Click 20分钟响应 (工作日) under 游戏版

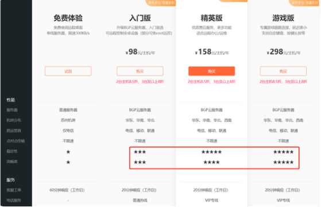[x=283, y=190]
